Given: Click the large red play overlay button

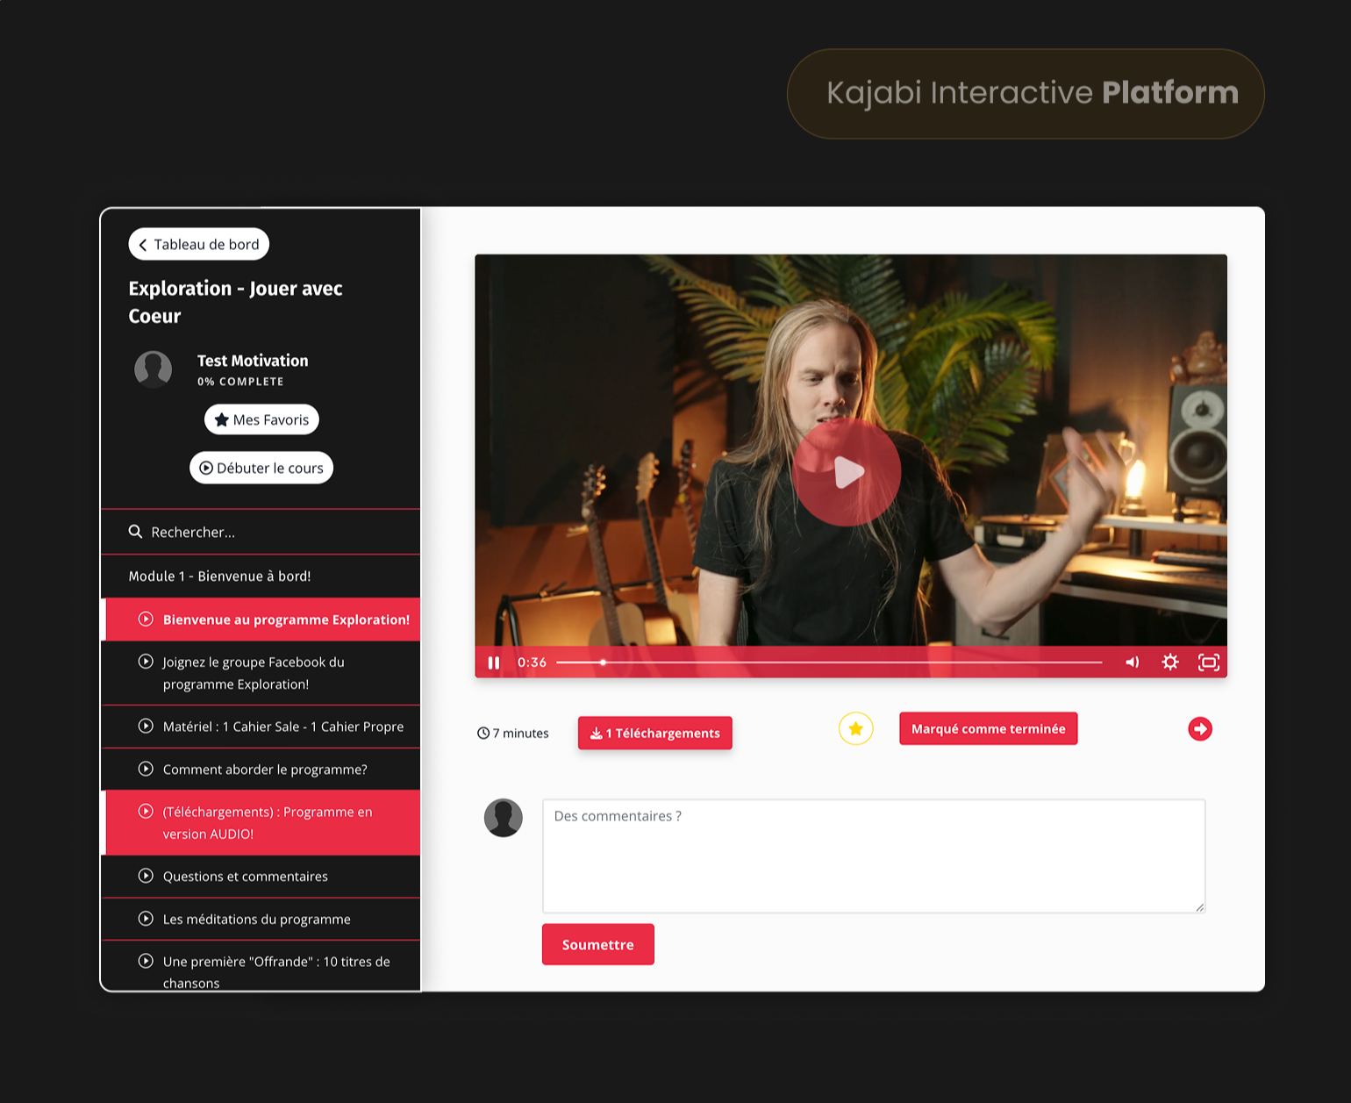Looking at the screenshot, I should click(847, 472).
